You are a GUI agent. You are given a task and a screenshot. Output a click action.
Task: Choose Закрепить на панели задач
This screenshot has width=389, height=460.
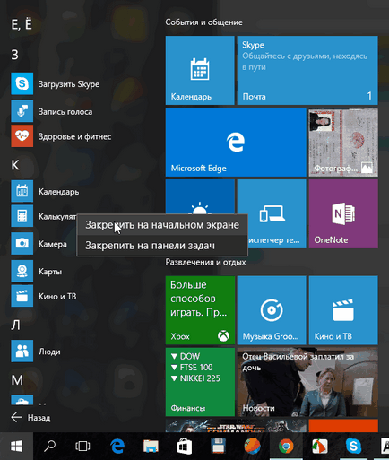pyautogui.click(x=162, y=246)
